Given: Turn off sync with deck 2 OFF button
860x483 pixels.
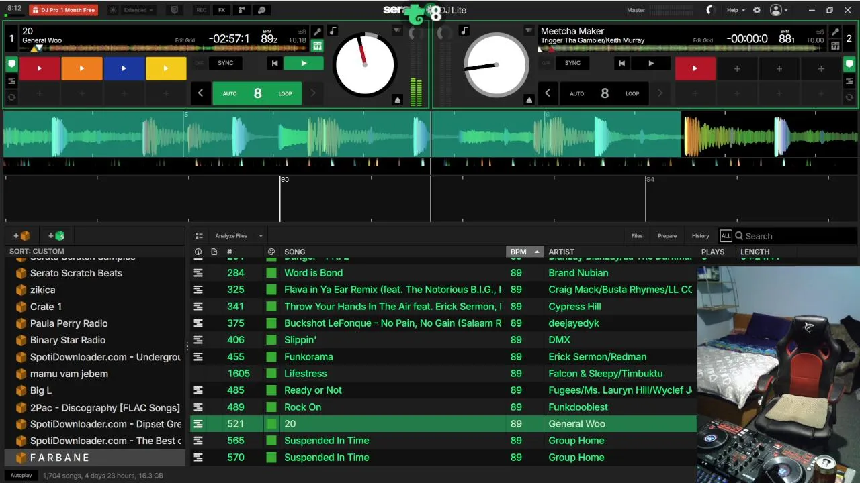Looking at the screenshot, I should (x=546, y=63).
